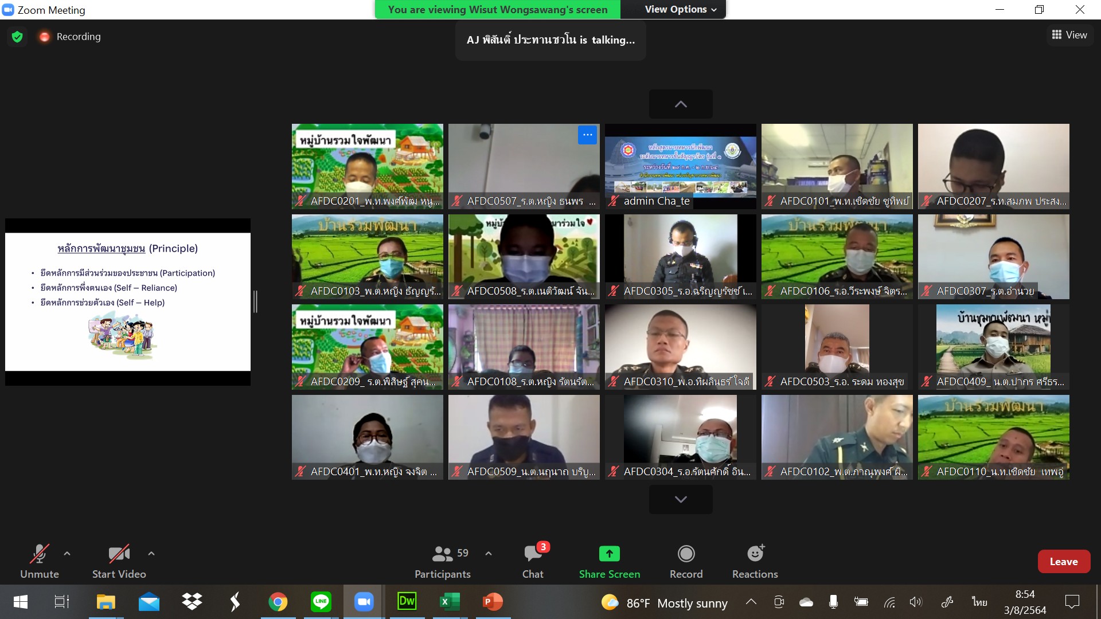Open the 86°F Mostly sunny weather widget

coord(664,602)
